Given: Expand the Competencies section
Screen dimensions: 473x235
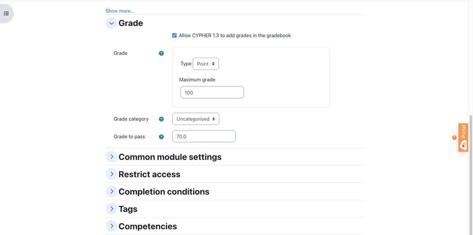Looking at the screenshot, I should pos(111,226).
